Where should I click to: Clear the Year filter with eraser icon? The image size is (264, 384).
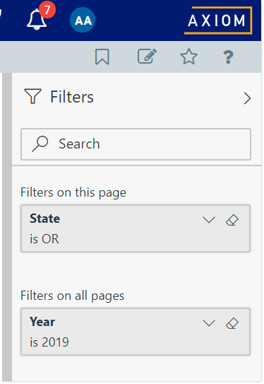(232, 323)
